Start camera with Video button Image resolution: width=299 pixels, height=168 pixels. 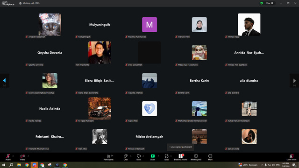(22, 157)
